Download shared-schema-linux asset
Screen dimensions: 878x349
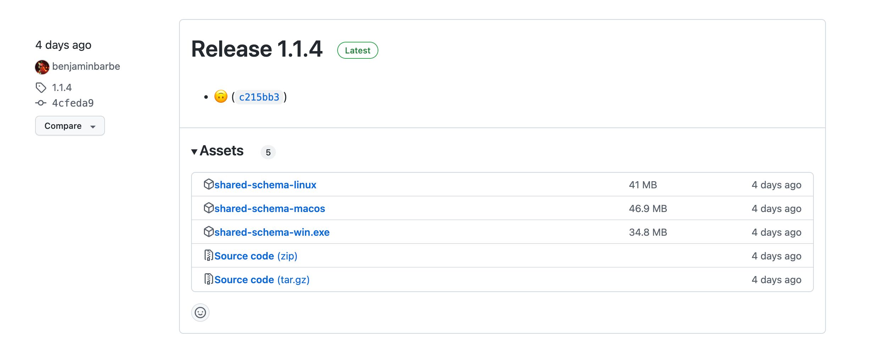tap(265, 185)
